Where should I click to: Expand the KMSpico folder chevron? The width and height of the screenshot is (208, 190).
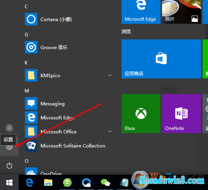(x=110, y=75)
